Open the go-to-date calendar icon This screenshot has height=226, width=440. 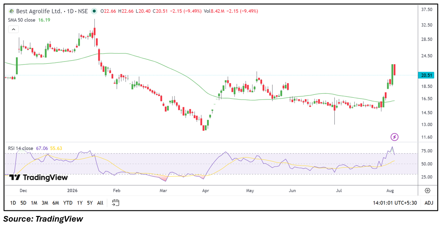click(116, 203)
